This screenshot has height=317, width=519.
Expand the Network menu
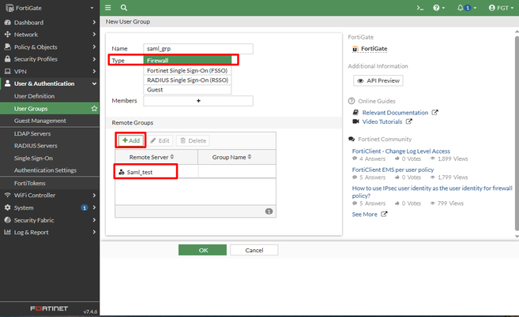click(50, 35)
